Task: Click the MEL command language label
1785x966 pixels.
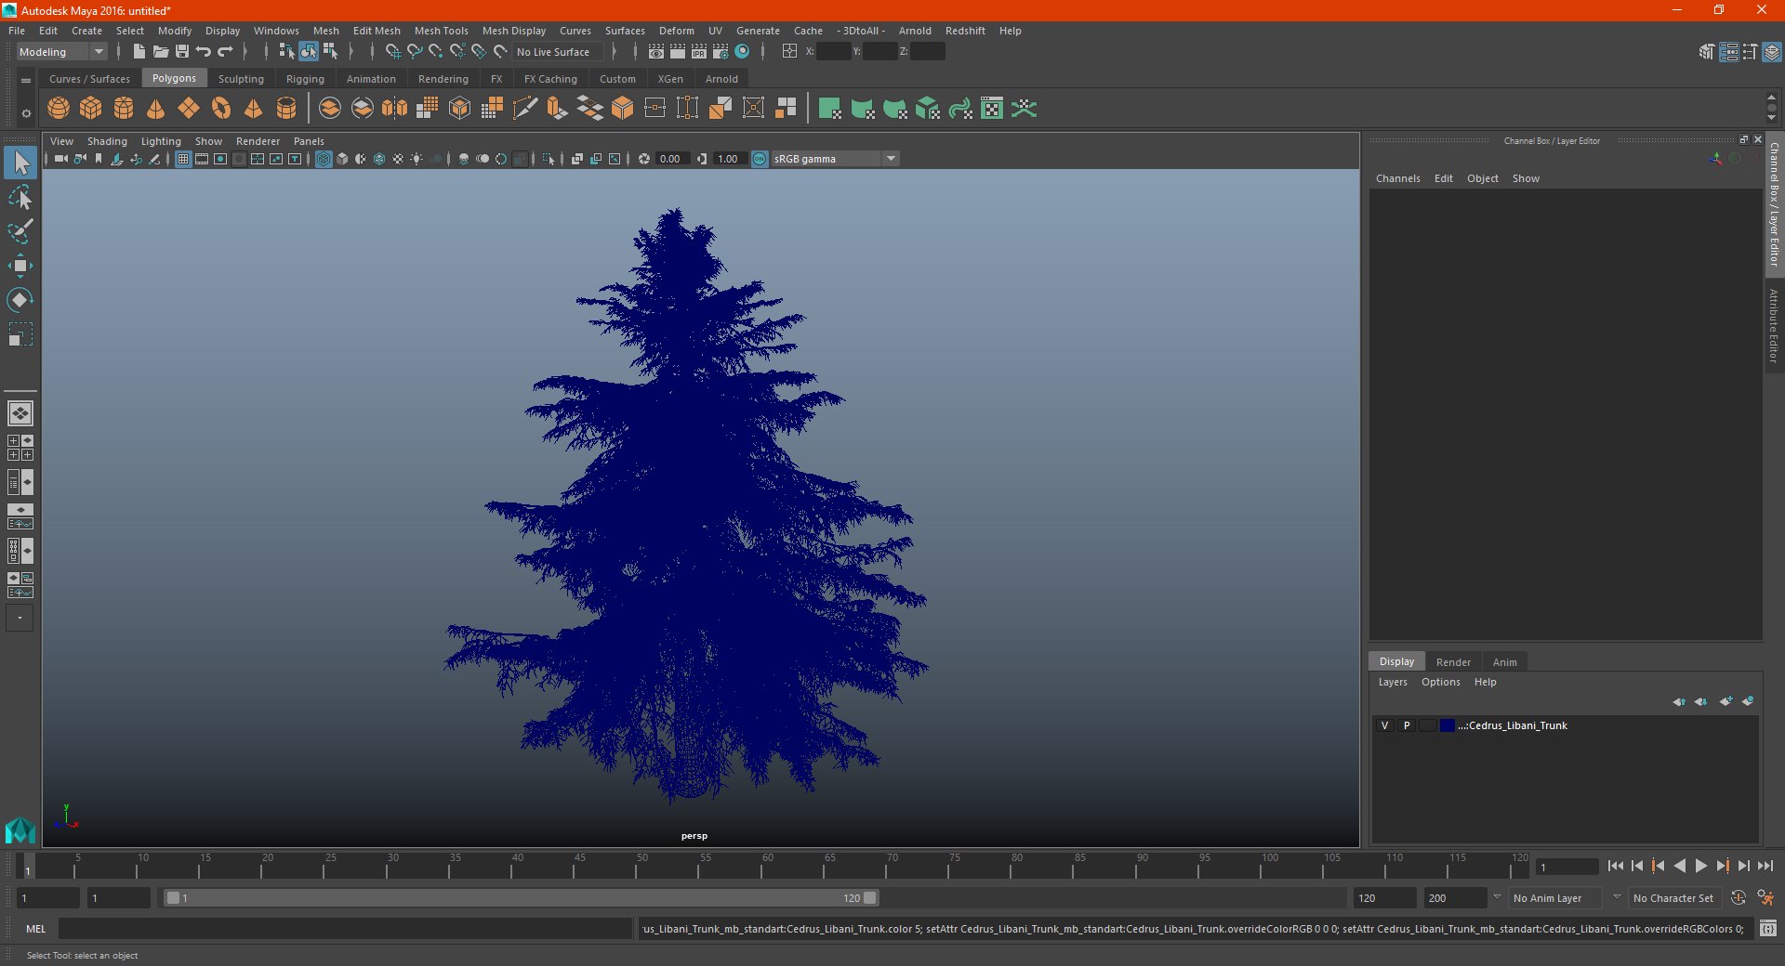Action: point(35,929)
